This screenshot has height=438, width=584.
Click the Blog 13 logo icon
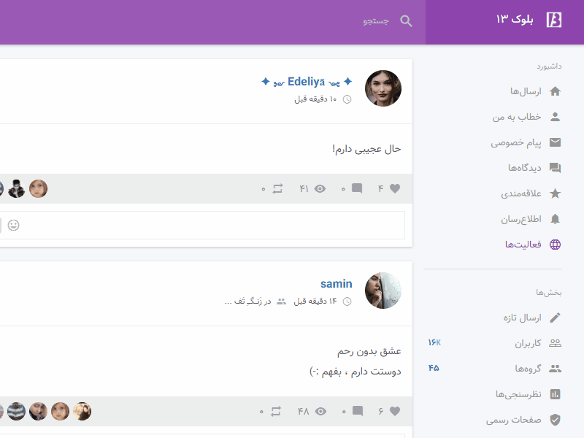[554, 20]
